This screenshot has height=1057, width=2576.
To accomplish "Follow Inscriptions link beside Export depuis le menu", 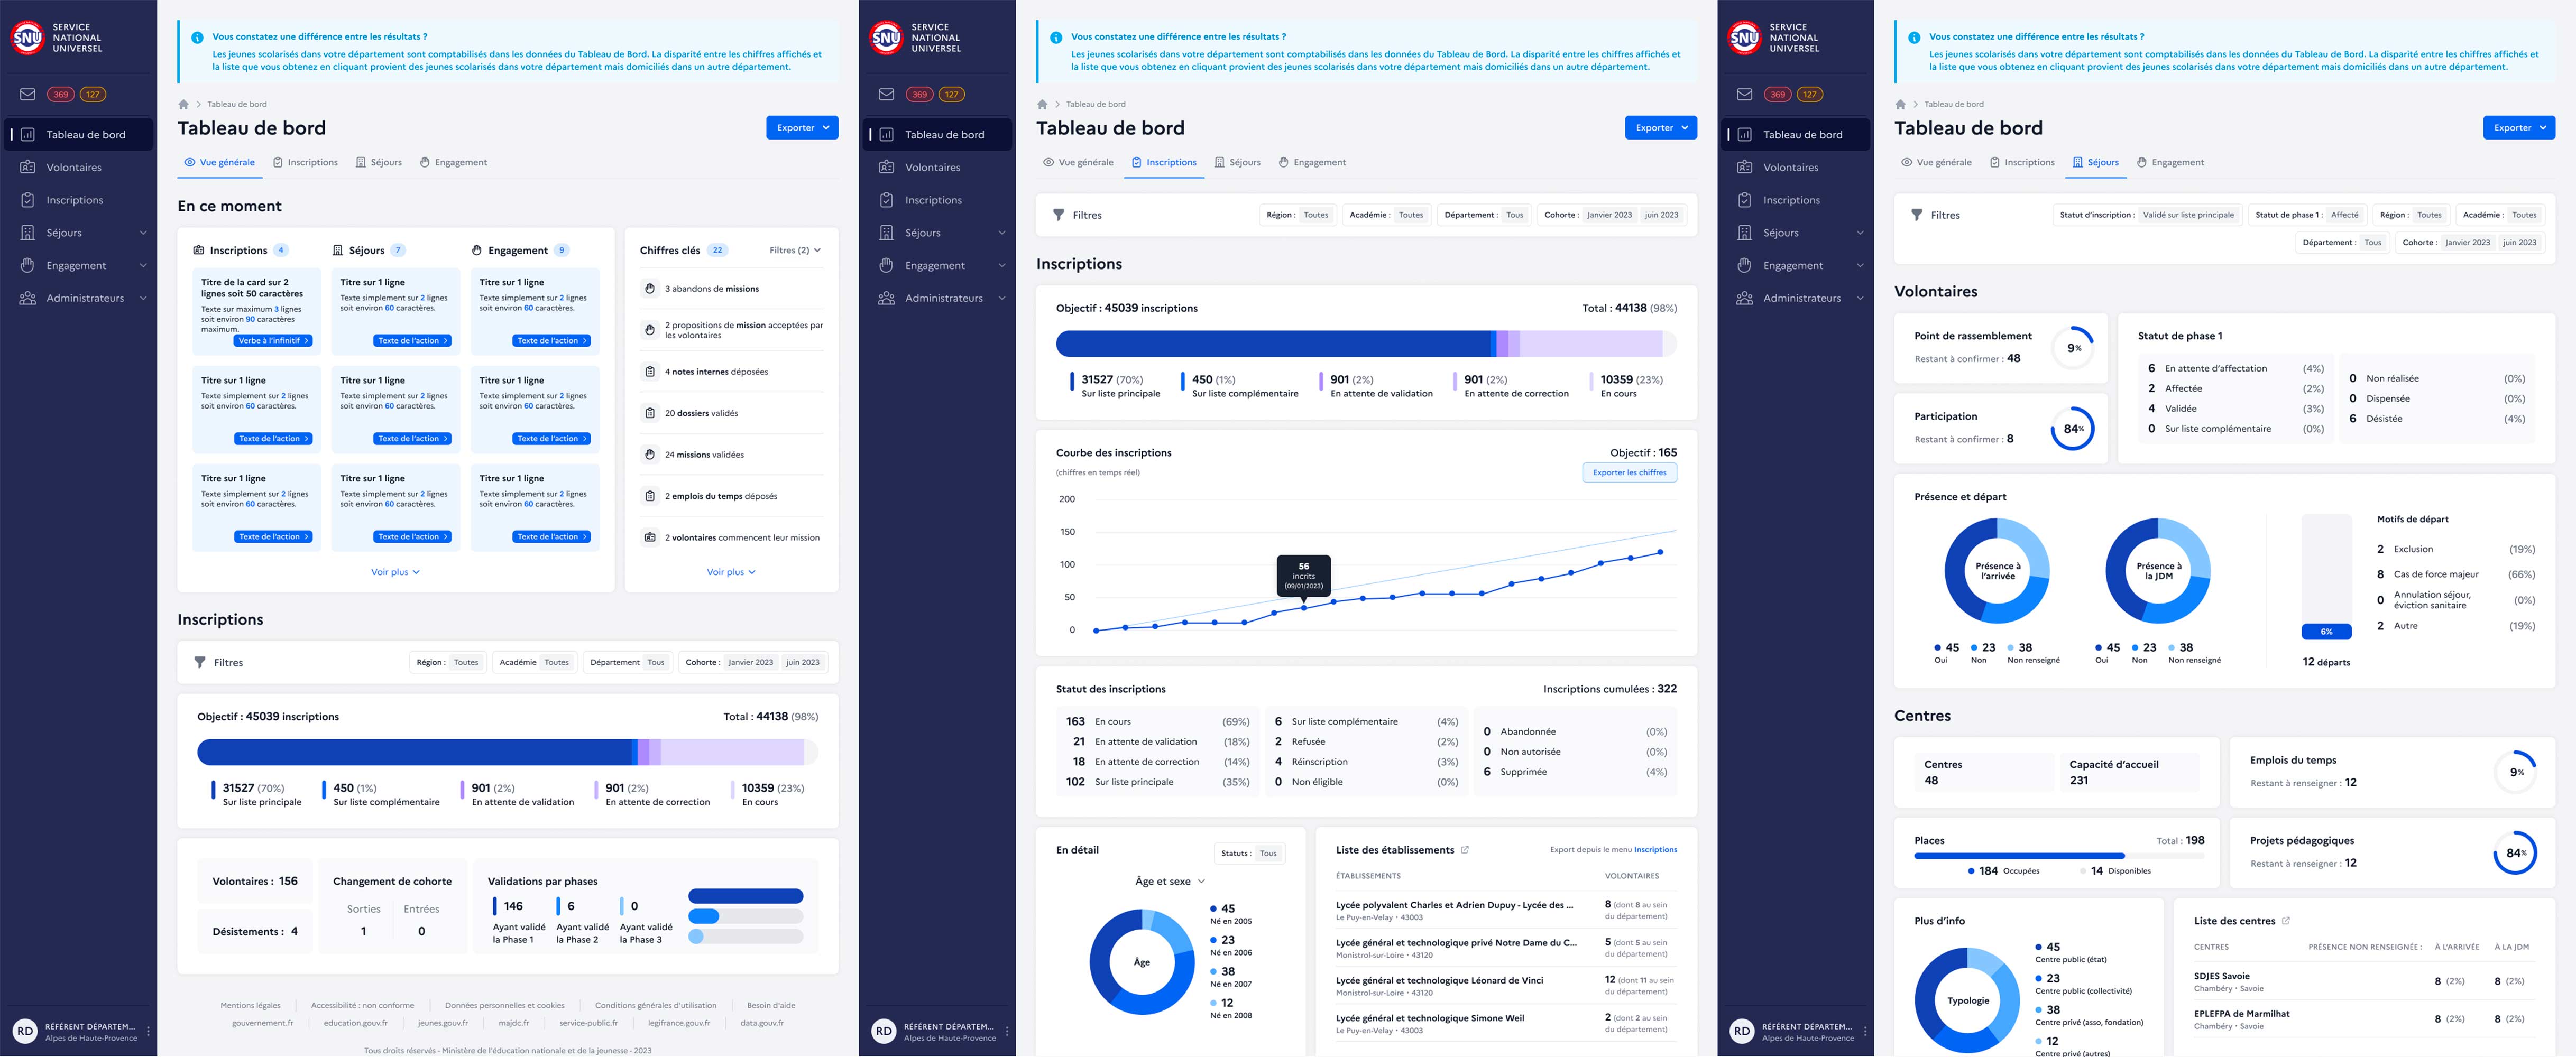I will click(x=1655, y=850).
